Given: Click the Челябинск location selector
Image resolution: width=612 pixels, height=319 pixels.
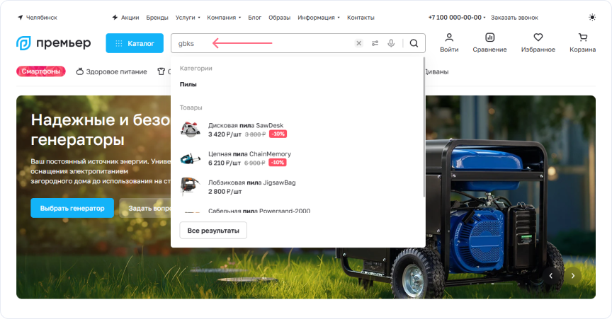Looking at the screenshot, I should click(x=38, y=18).
